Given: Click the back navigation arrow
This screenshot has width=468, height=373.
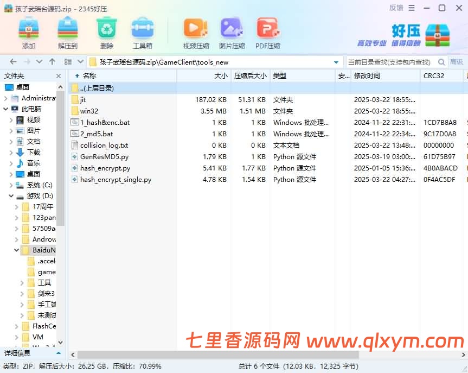Looking at the screenshot, I should tap(12, 61).
